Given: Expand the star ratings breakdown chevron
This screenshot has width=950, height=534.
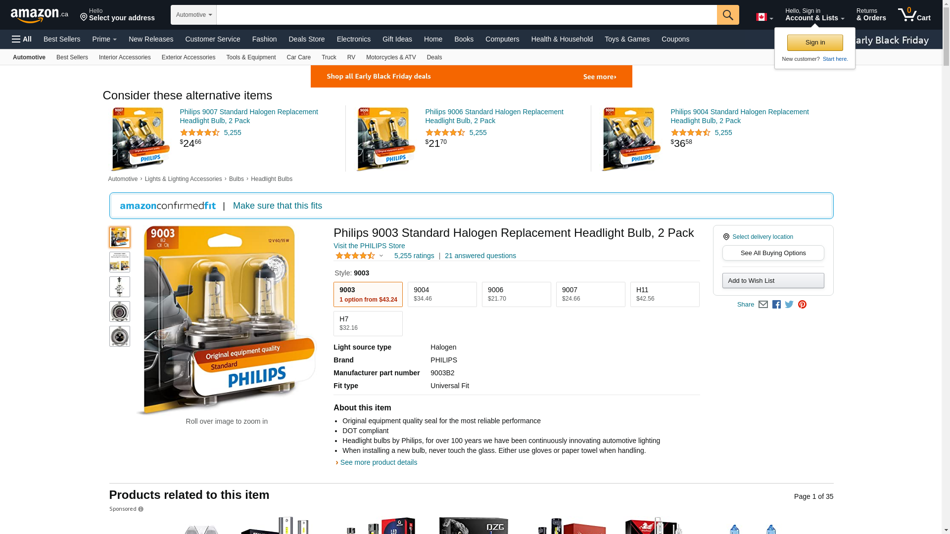Looking at the screenshot, I should [x=381, y=256].
